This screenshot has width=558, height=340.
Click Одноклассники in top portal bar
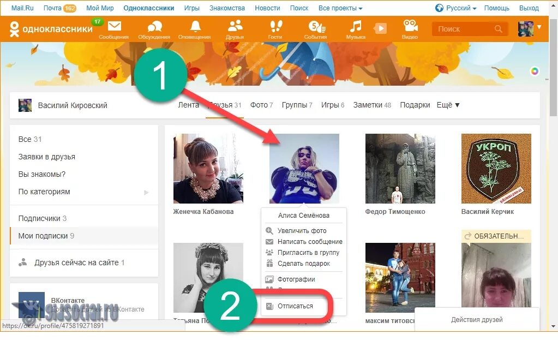149,8
